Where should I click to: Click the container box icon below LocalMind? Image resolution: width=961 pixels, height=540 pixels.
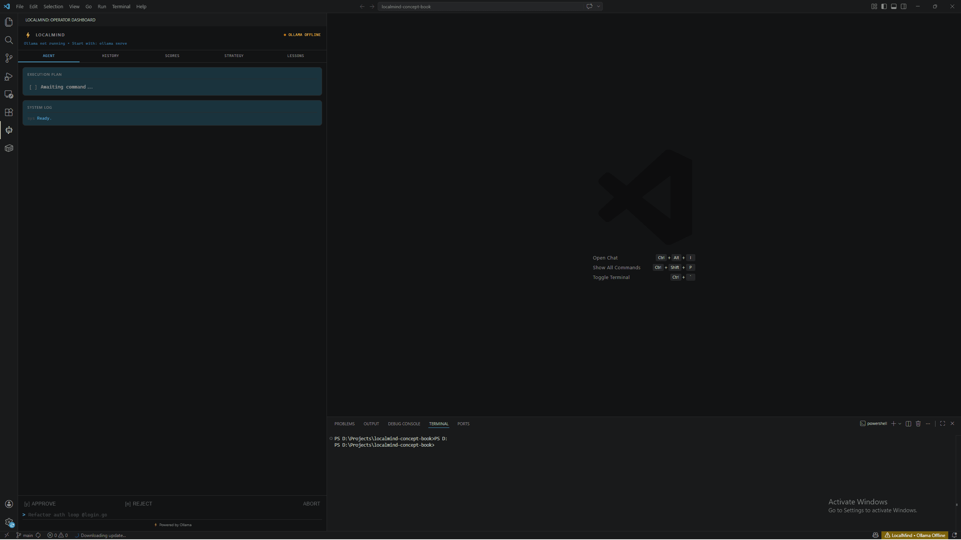point(9,148)
